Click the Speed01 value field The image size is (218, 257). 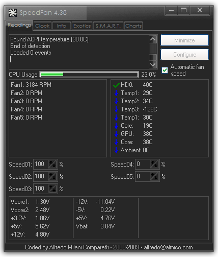point(41,164)
